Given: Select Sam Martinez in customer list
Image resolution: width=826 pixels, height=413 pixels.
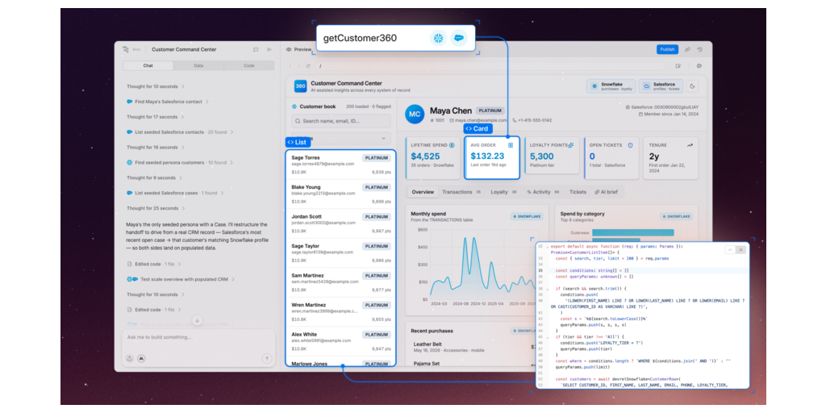Looking at the screenshot, I should 341,283.
